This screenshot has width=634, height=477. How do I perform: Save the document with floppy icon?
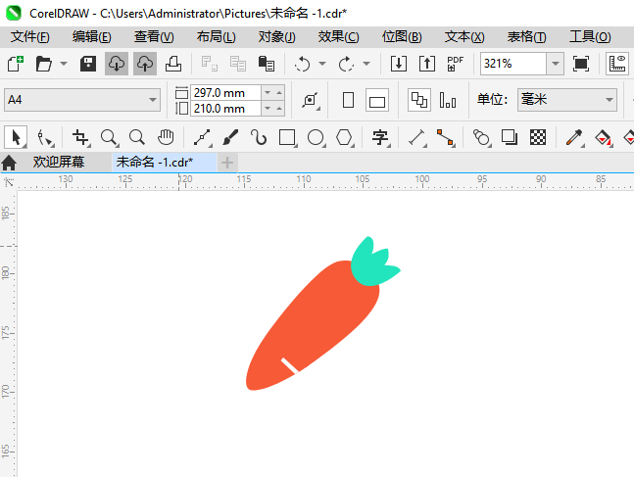(88, 64)
